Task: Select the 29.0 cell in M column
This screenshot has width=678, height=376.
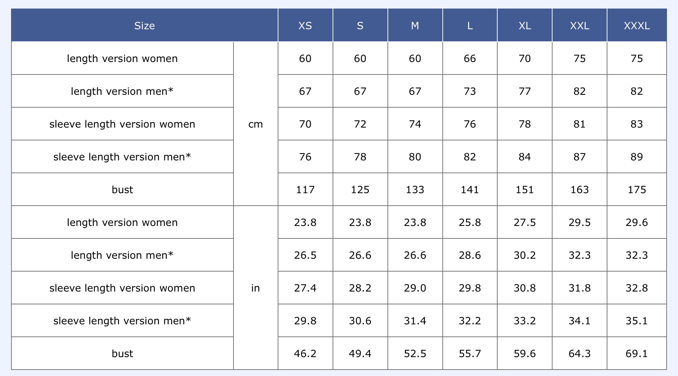Action: 415,288
